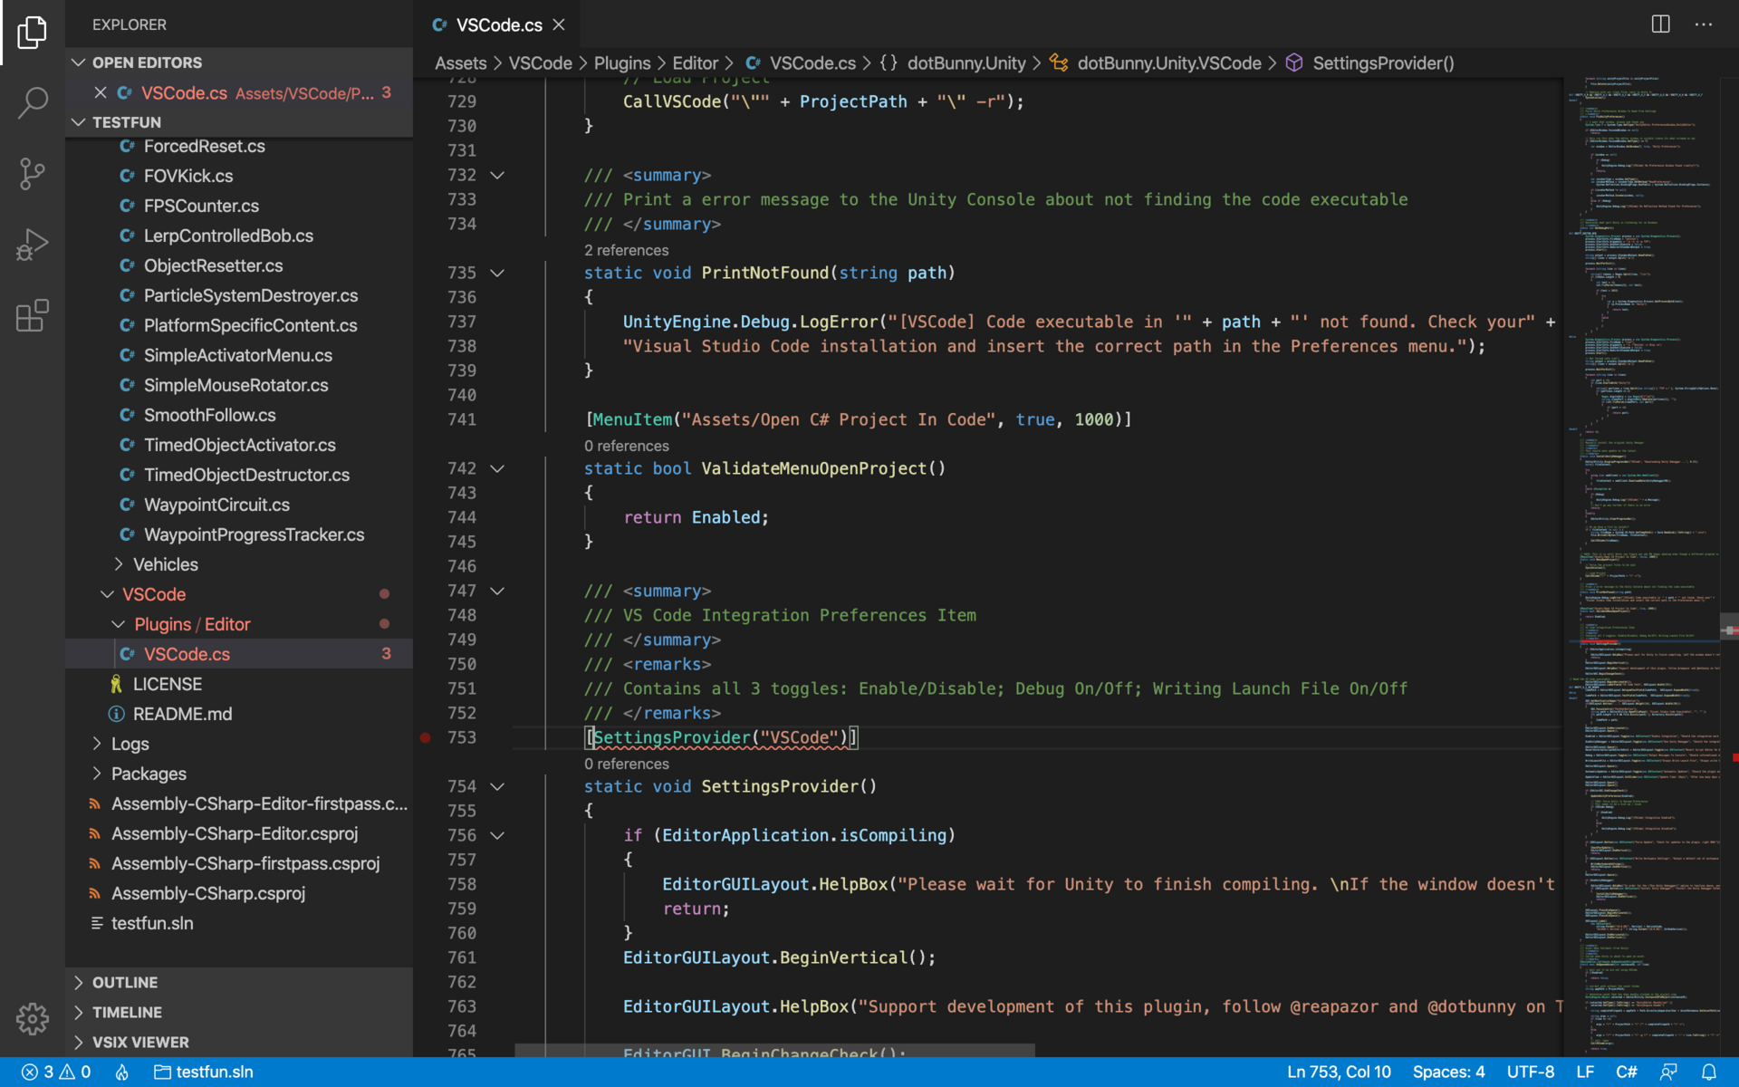Click the namespace braces icon in breadcrumb
1739x1087 pixels.
(889, 63)
